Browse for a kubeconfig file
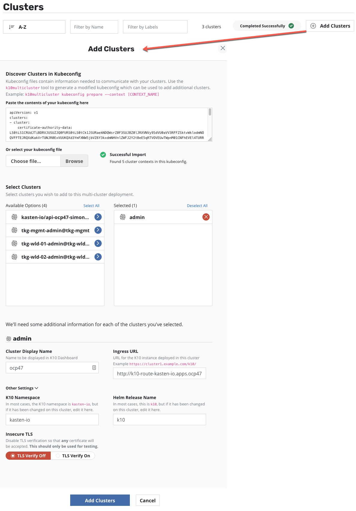The height and width of the screenshot is (511, 356). (x=74, y=161)
